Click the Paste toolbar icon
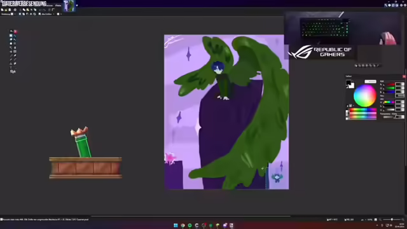The image size is (407, 229). click(x=28, y=10)
